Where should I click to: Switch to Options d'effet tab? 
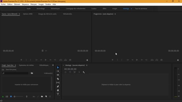tap(28, 14)
